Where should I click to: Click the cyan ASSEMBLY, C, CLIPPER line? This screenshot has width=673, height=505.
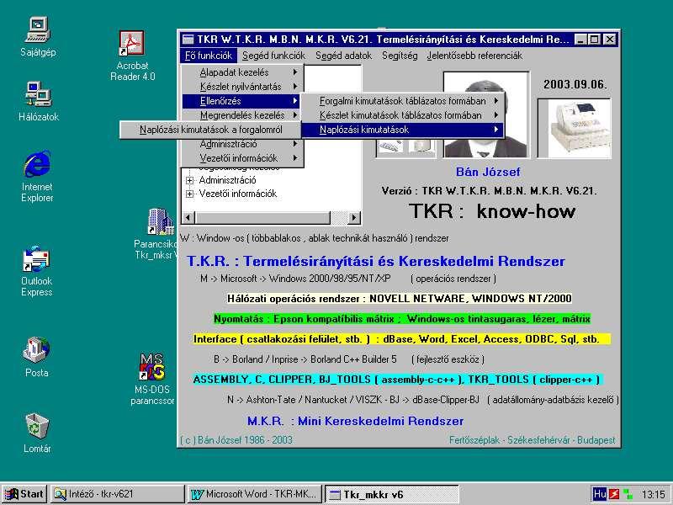click(397, 380)
